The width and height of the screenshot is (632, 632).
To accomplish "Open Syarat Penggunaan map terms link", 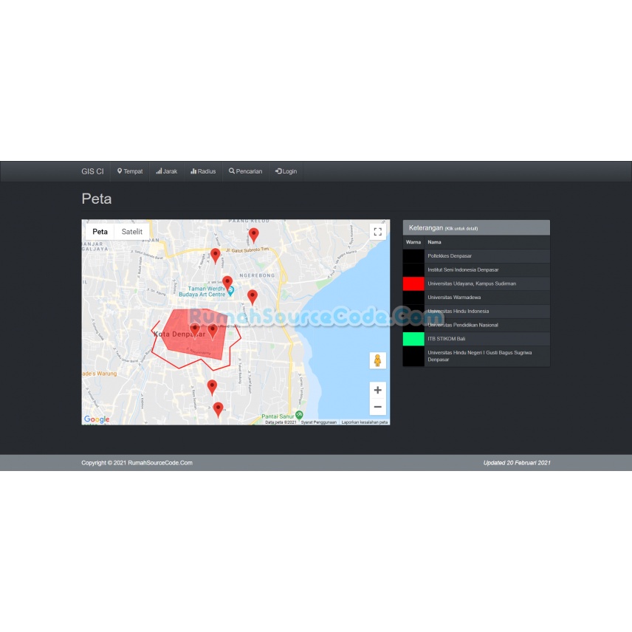I will [x=318, y=422].
